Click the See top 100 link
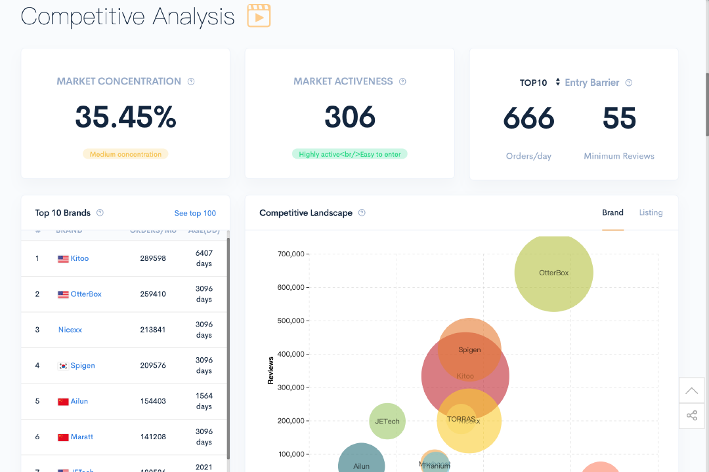The image size is (709, 472). (195, 213)
